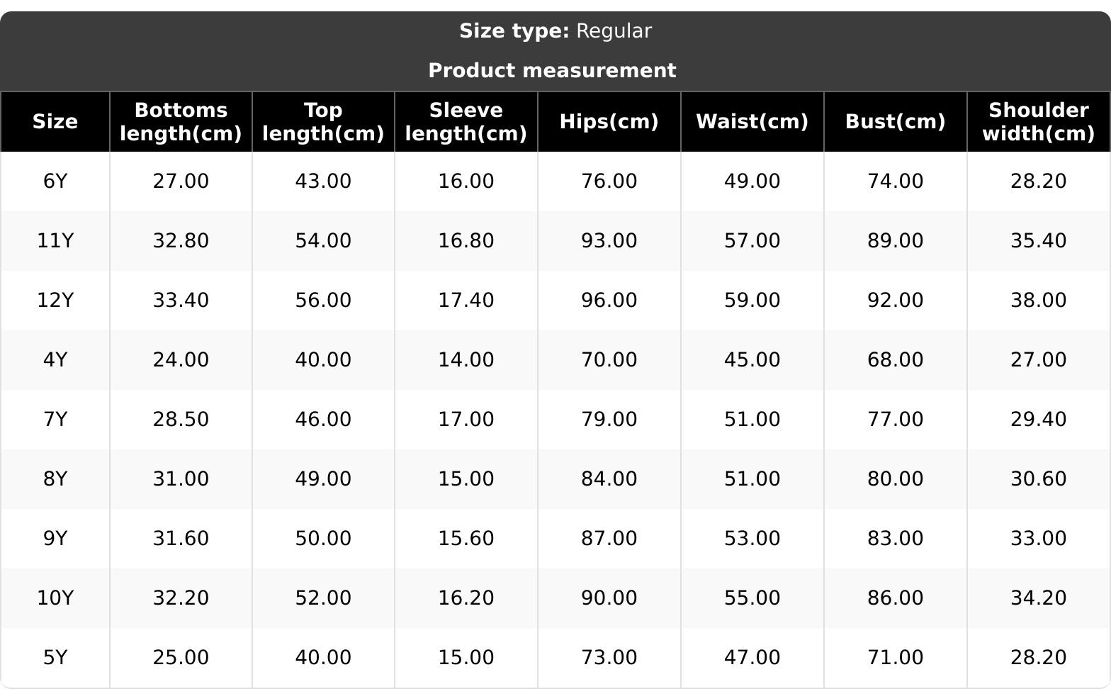Select the 9Y bust value 83.00
1111x689 pixels.
pyautogui.click(x=896, y=539)
